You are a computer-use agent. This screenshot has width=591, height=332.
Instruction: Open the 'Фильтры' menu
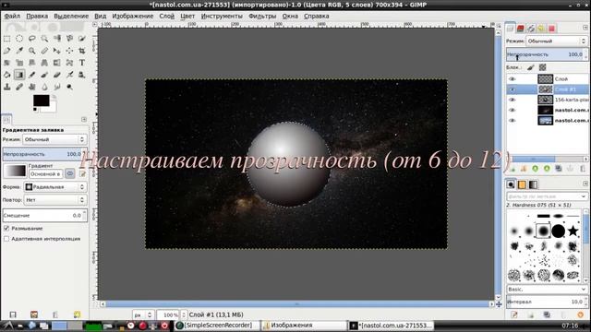point(262,17)
